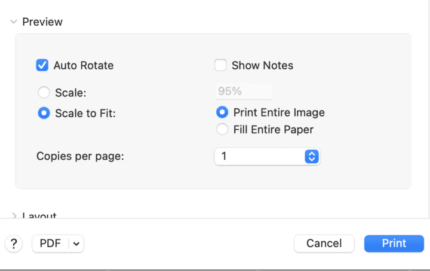The height and width of the screenshot is (271, 430).
Task: Choose Print Entire Image radio button
Action: [x=222, y=112]
